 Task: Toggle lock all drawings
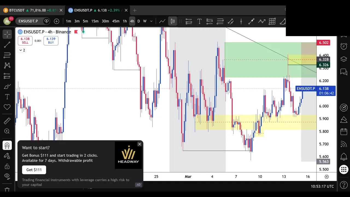tap(7, 166)
